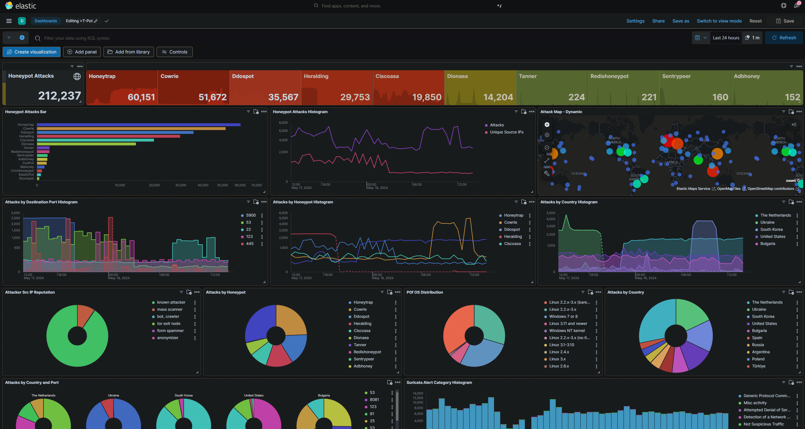
Task: Toggle Honeytrap series in Attacks by Honeypot Histogram legend
Action: [514, 215]
